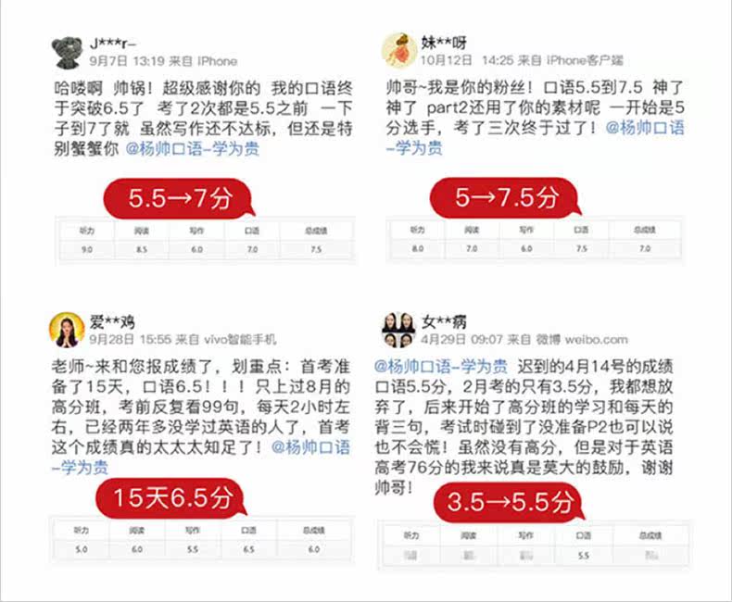Image resolution: width=732 pixels, height=602 pixels.
Task: Follow the @杨帅口语 link in 爱**鸡 post
Action: pyautogui.click(x=310, y=447)
